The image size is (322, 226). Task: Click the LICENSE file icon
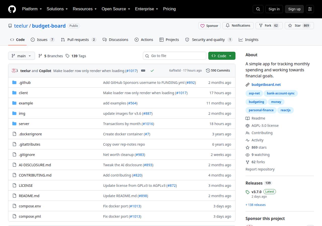14,186
